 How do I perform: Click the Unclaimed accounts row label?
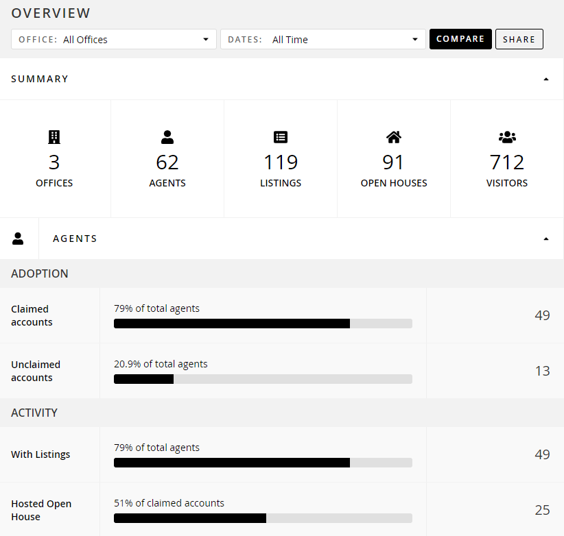pyautogui.click(x=36, y=371)
